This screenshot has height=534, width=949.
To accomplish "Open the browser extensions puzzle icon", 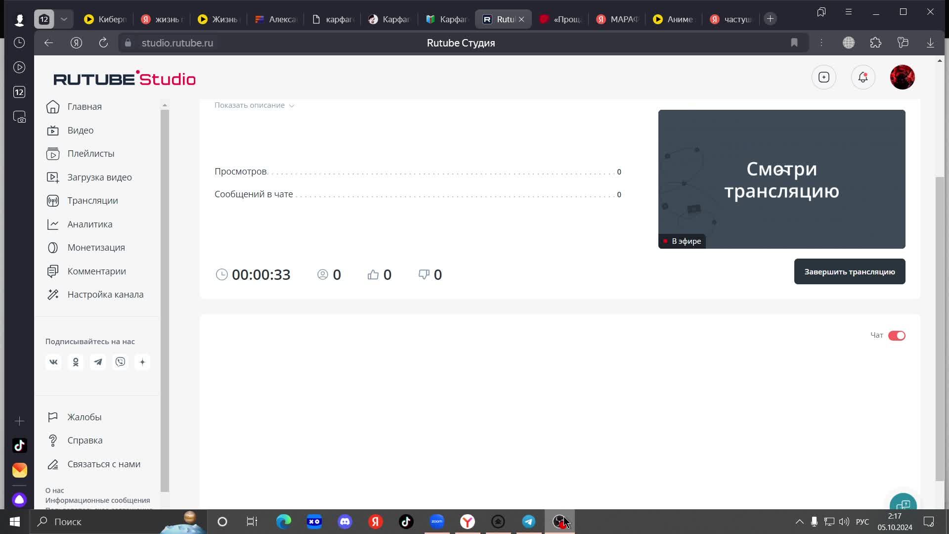I will click(x=876, y=43).
